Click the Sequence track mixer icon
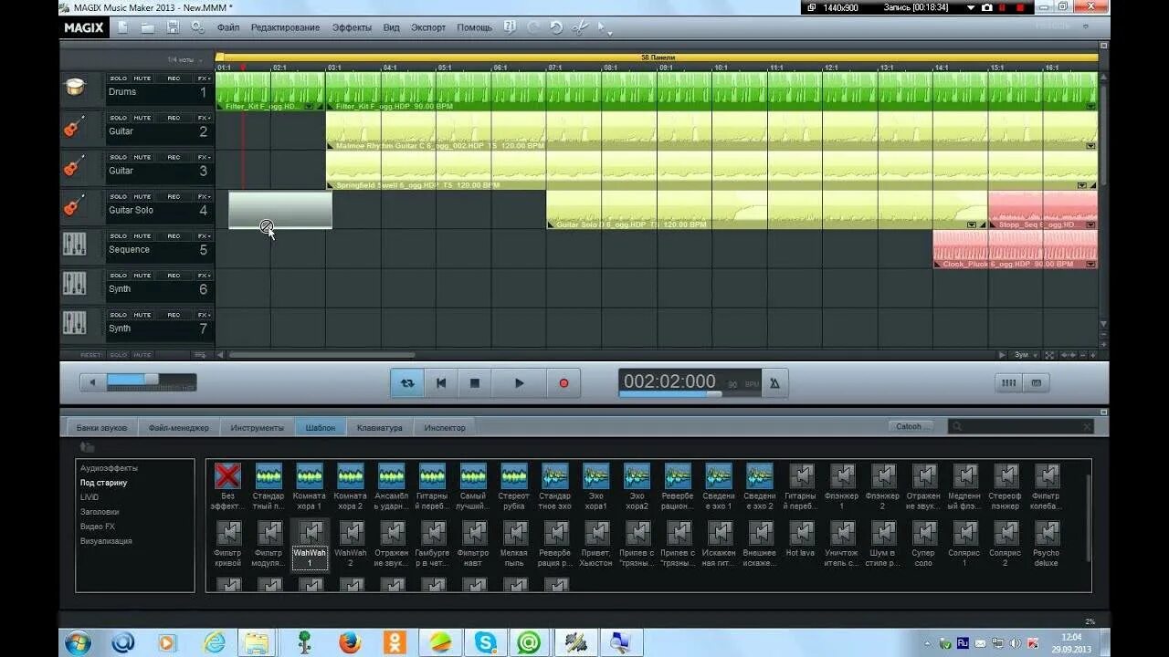The height and width of the screenshot is (657, 1169). coord(74,245)
